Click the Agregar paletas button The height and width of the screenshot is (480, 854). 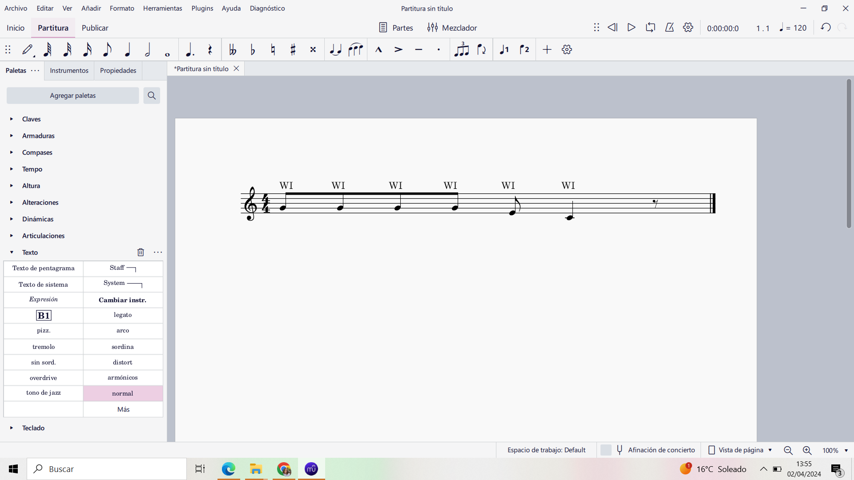[72, 95]
